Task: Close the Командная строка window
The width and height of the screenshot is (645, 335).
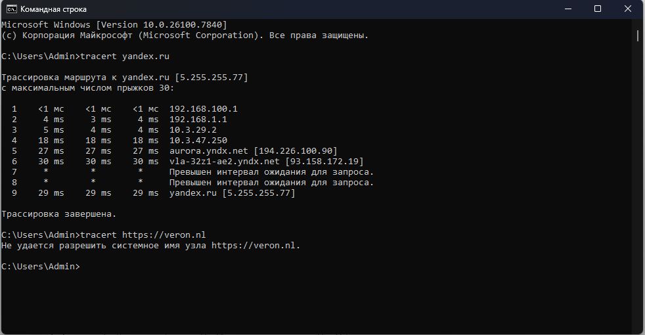Action: (x=628, y=9)
